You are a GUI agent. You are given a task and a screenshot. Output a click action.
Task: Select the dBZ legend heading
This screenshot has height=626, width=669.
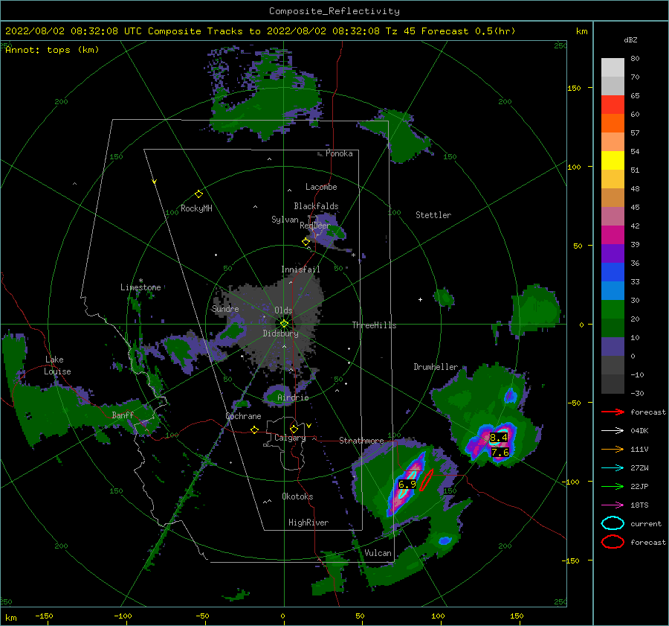(630, 40)
